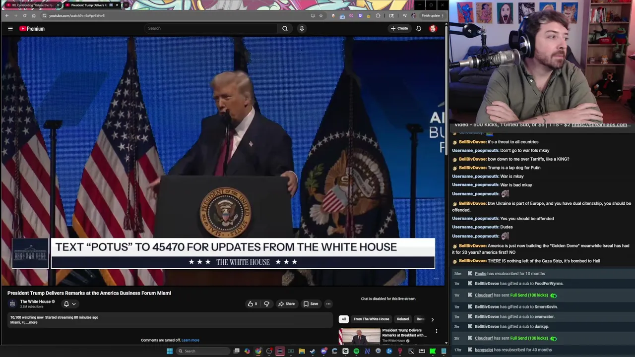Switch to the IRL Confronting browser tab
The height and width of the screenshot is (357, 635).
[x=32, y=5]
